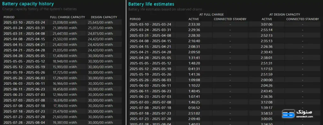Select life estimates period 2025-05-19 - 2025-05-26

tap(150, 74)
